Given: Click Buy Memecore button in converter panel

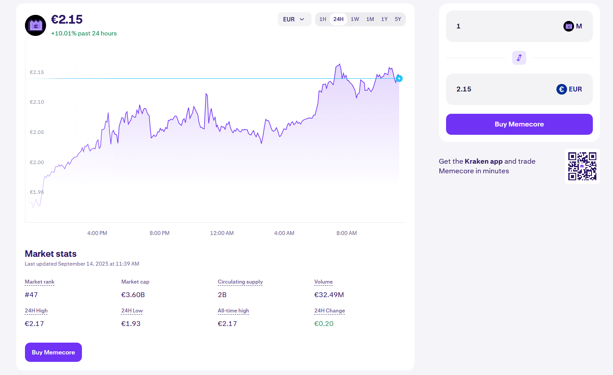Looking at the screenshot, I should (x=519, y=124).
